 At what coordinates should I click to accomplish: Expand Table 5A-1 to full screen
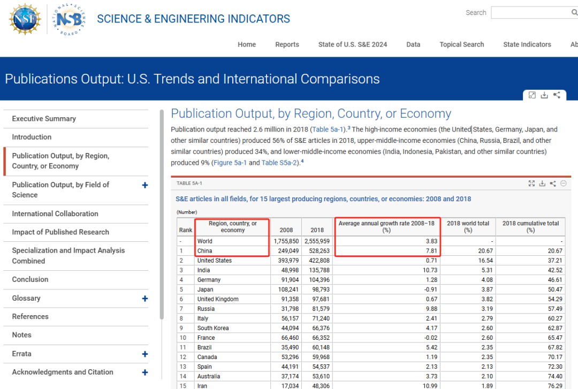point(531,183)
